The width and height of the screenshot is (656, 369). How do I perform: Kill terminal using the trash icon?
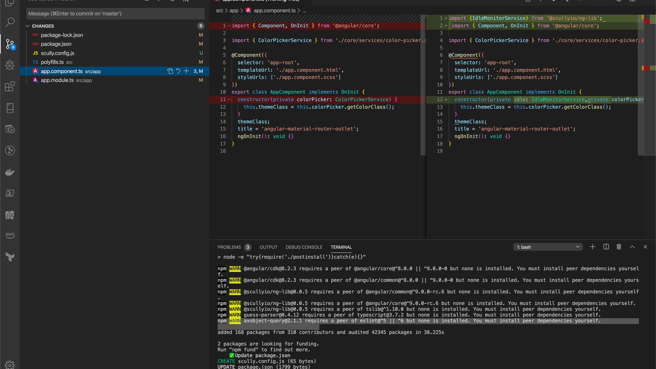click(619, 247)
